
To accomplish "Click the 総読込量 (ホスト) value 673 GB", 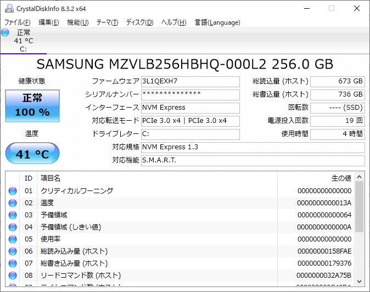I will [x=338, y=82].
